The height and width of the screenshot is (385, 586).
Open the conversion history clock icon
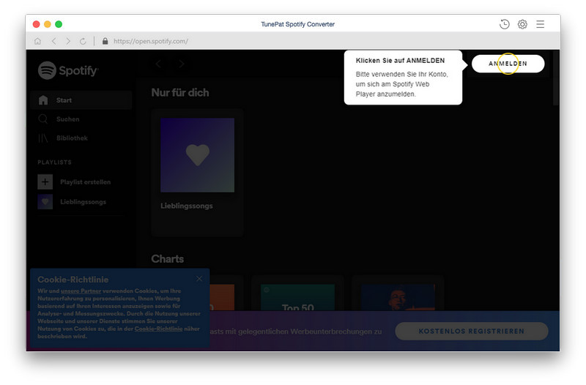(x=504, y=24)
